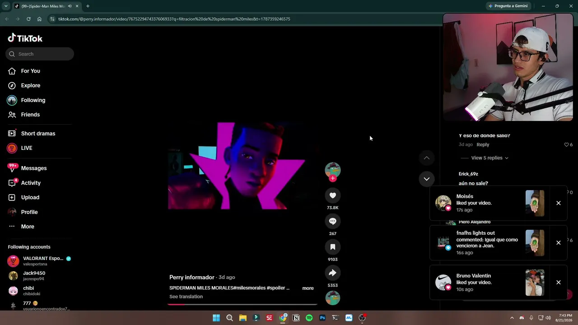The width and height of the screenshot is (578, 325).
Task: Click the Spider-Man video player
Action: (x=242, y=166)
